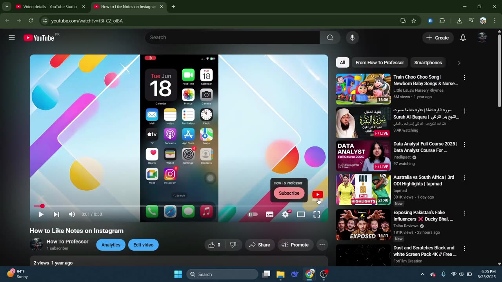This screenshot has width=502, height=282.
Task: Toggle the autoplay switch
Action: coord(253,214)
